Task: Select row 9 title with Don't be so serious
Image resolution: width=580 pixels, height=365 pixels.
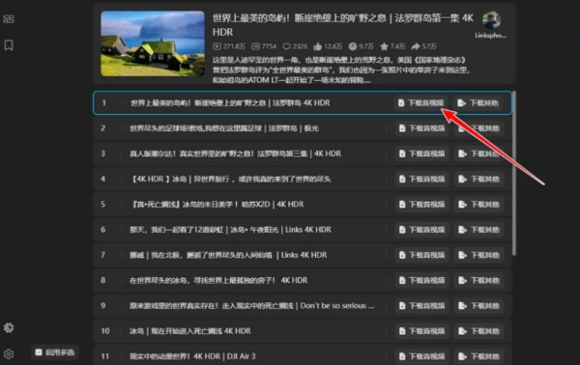Action: click(x=252, y=306)
